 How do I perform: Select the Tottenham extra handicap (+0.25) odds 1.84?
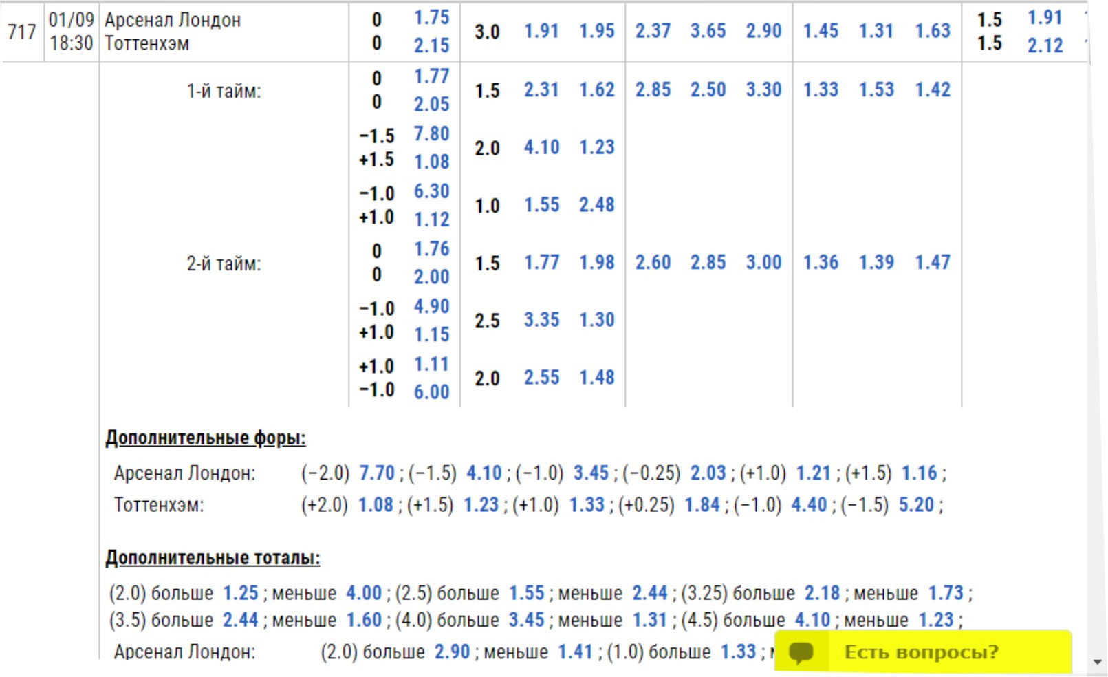(x=702, y=505)
